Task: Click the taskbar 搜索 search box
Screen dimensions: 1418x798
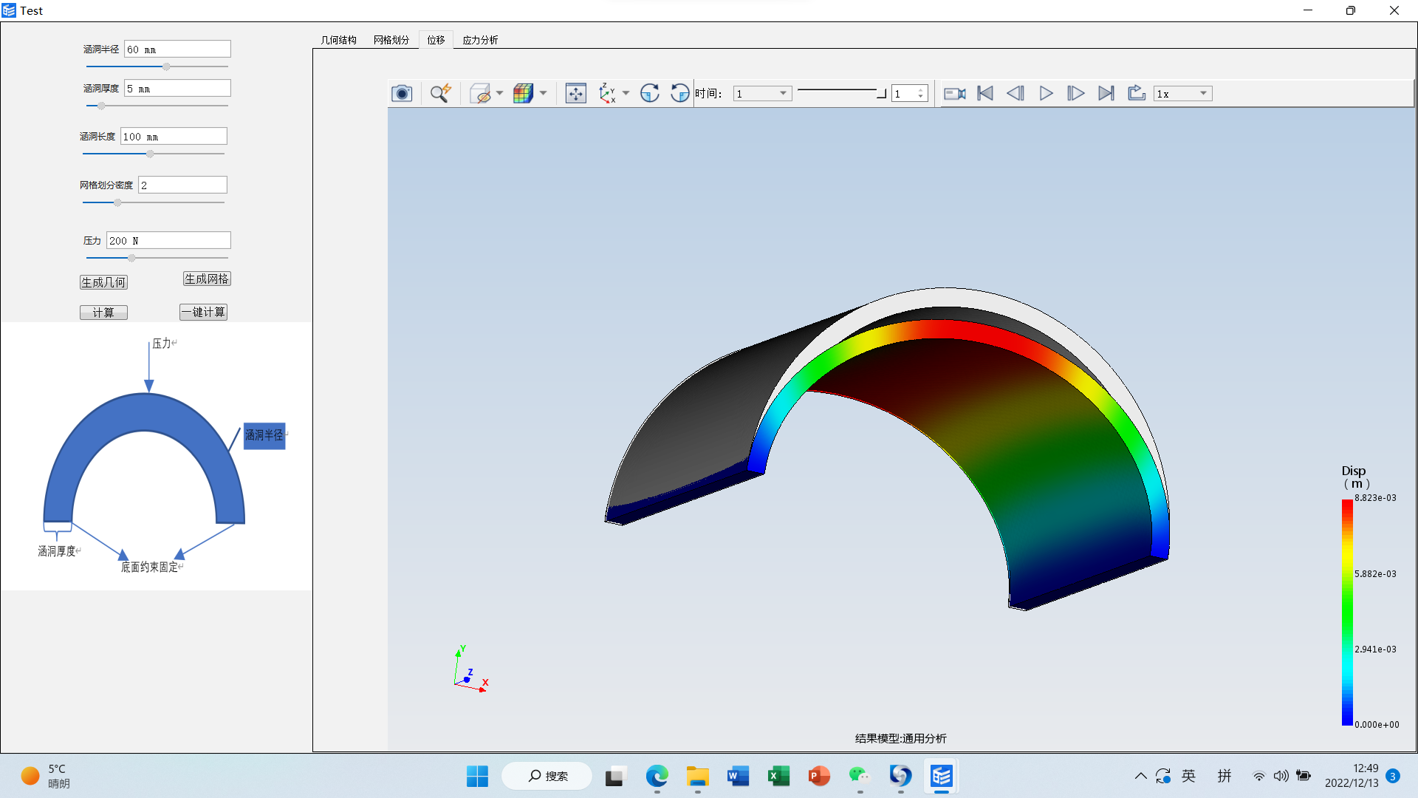Action: coord(547,776)
